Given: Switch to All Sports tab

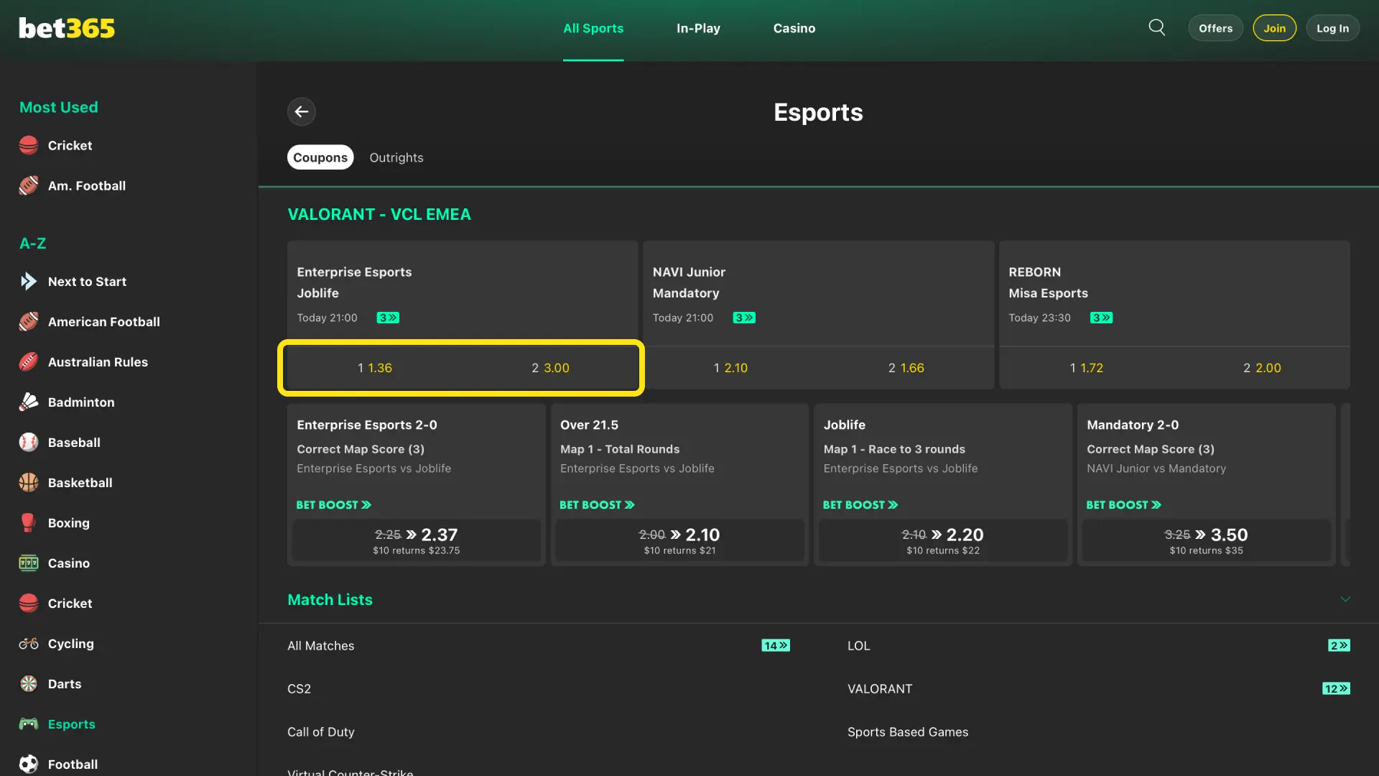Looking at the screenshot, I should point(593,28).
